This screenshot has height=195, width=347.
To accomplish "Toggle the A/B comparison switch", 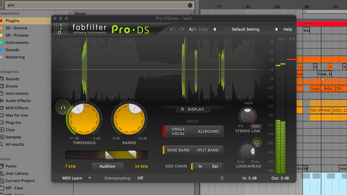I will coord(192,29).
